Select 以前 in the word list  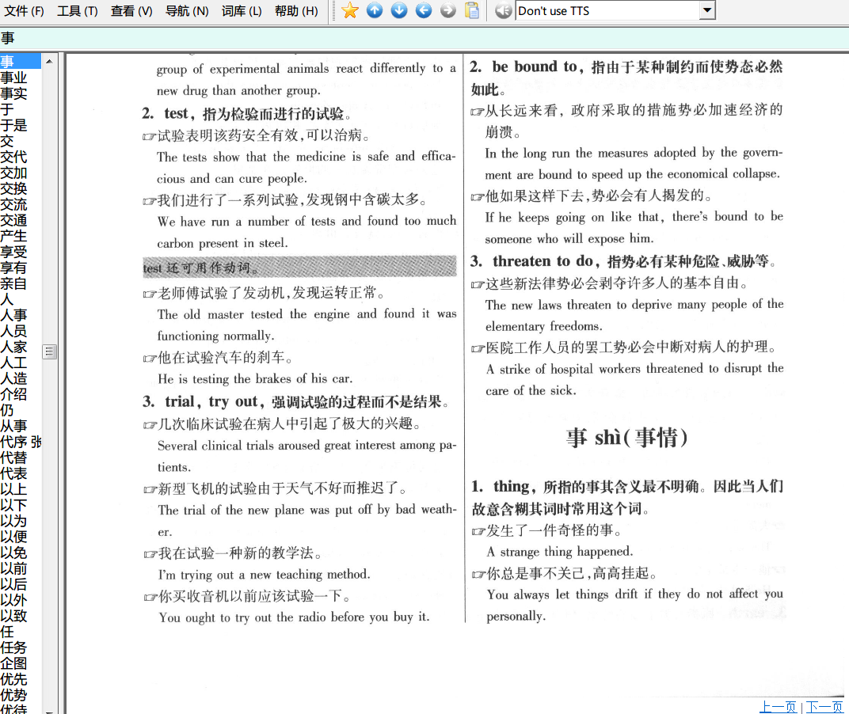pyautogui.click(x=13, y=568)
